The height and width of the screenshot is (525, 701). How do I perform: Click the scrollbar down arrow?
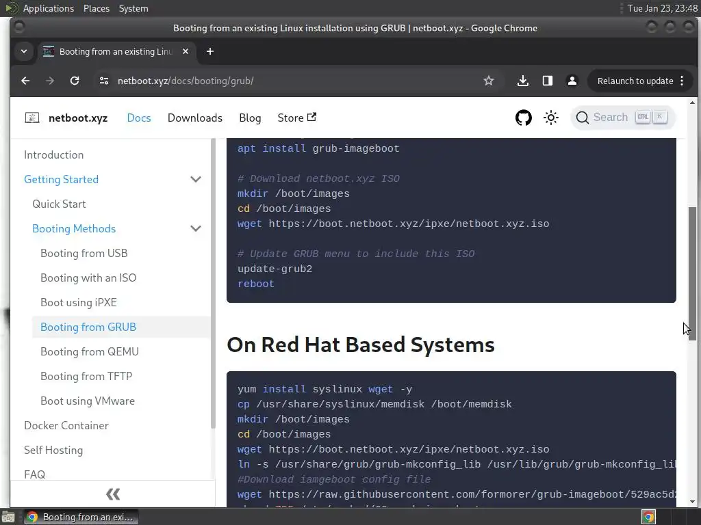coord(692,502)
